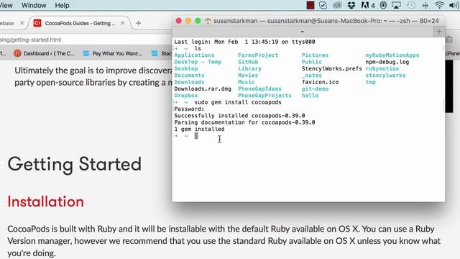Click 'Music' in the Terminal listing
The width and height of the screenshot is (460, 259).
[247, 82]
